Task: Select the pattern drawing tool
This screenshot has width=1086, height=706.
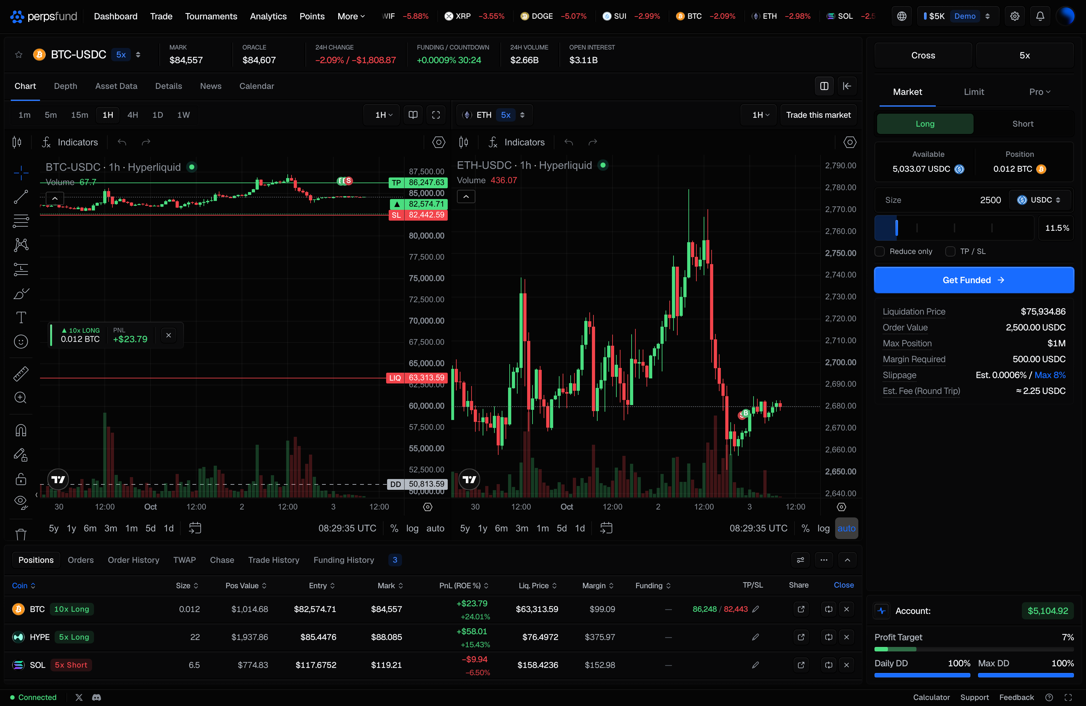Action: click(x=21, y=245)
